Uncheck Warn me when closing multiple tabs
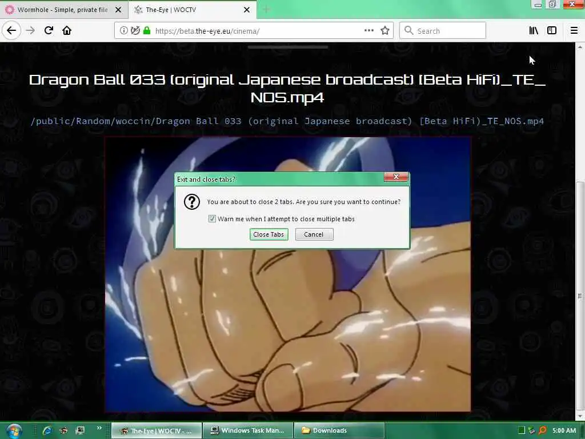Screen dimensions: 585x439 click(x=212, y=219)
